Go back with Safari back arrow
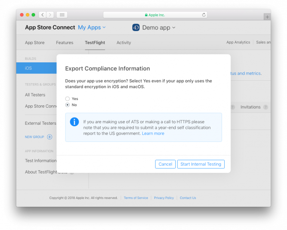Screen dimensions: 287x230 [x=43, y=15]
